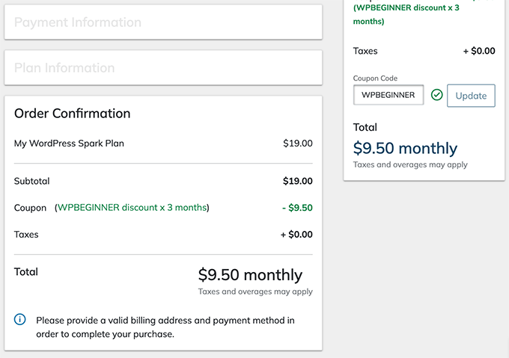Click the Subtotal label
Image resolution: width=509 pixels, height=358 pixels.
(x=31, y=181)
